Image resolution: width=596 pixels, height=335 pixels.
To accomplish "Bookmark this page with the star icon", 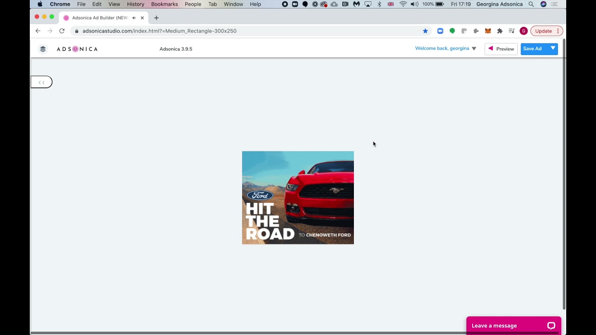I will (x=425, y=31).
